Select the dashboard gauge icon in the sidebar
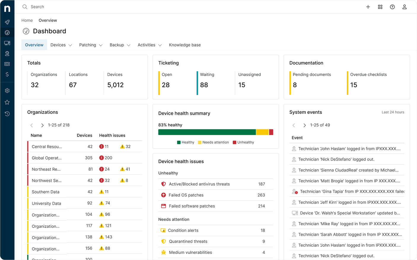The width and height of the screenshot is (417, 260). click(7, 33)
